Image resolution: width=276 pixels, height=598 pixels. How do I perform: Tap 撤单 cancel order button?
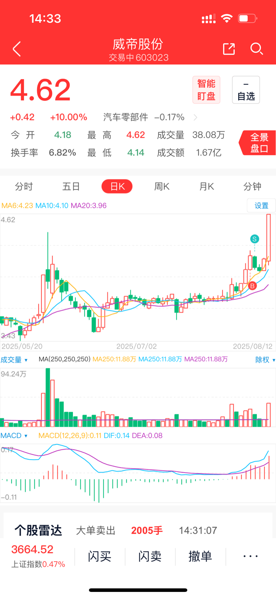click(200, 556)
